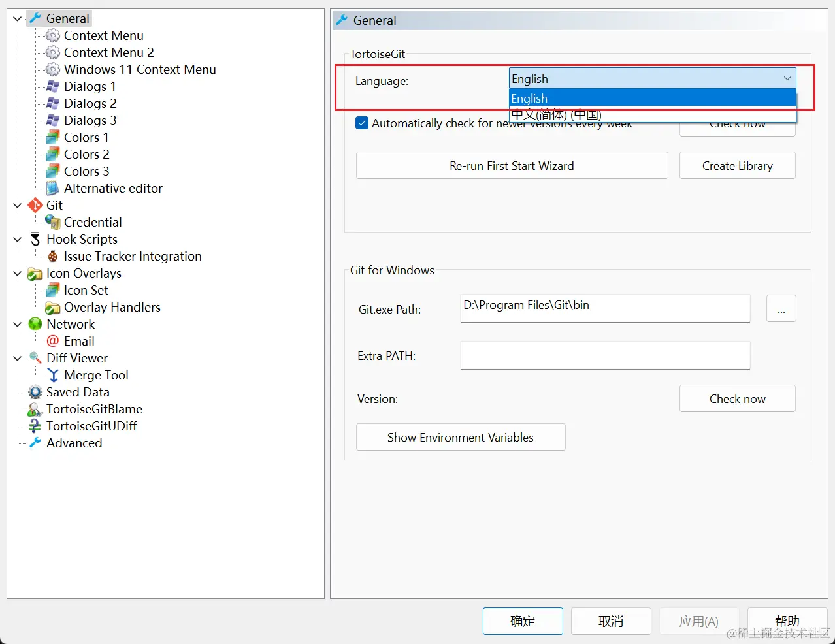Click the Hook Scripts hook icon
This screenshot has width=835, height=644.
pyautogui.click(x=35, y=239)
